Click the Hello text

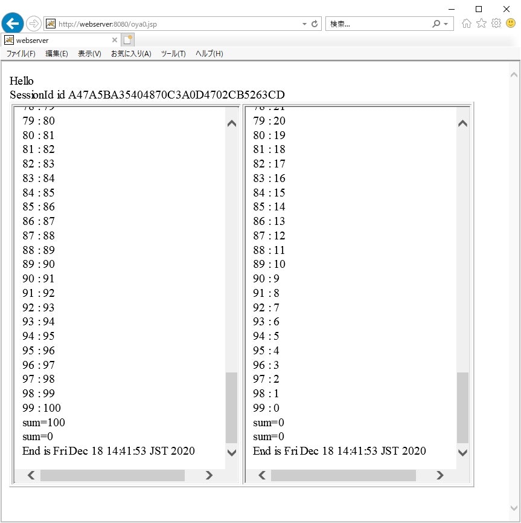pyautogui.click(x=21, y=81)
